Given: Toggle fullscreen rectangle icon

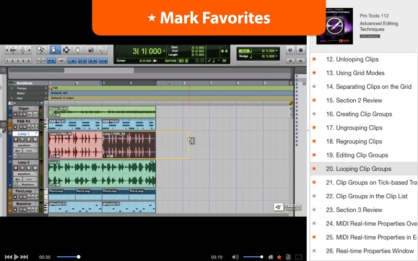Looking at the screenshot, I should [x=299, y=257].
